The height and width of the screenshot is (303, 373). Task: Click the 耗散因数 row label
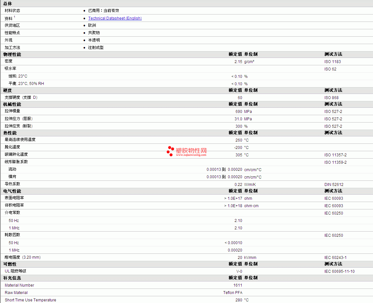(13, 235)
